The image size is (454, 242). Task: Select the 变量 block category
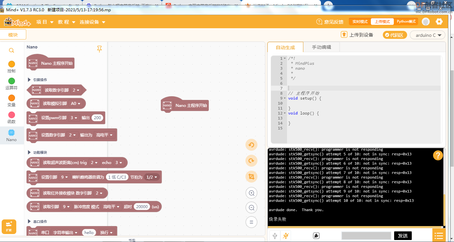11,101
